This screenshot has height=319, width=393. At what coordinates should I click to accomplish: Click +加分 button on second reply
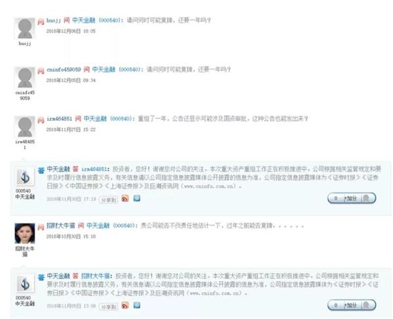tap(351, 305)
